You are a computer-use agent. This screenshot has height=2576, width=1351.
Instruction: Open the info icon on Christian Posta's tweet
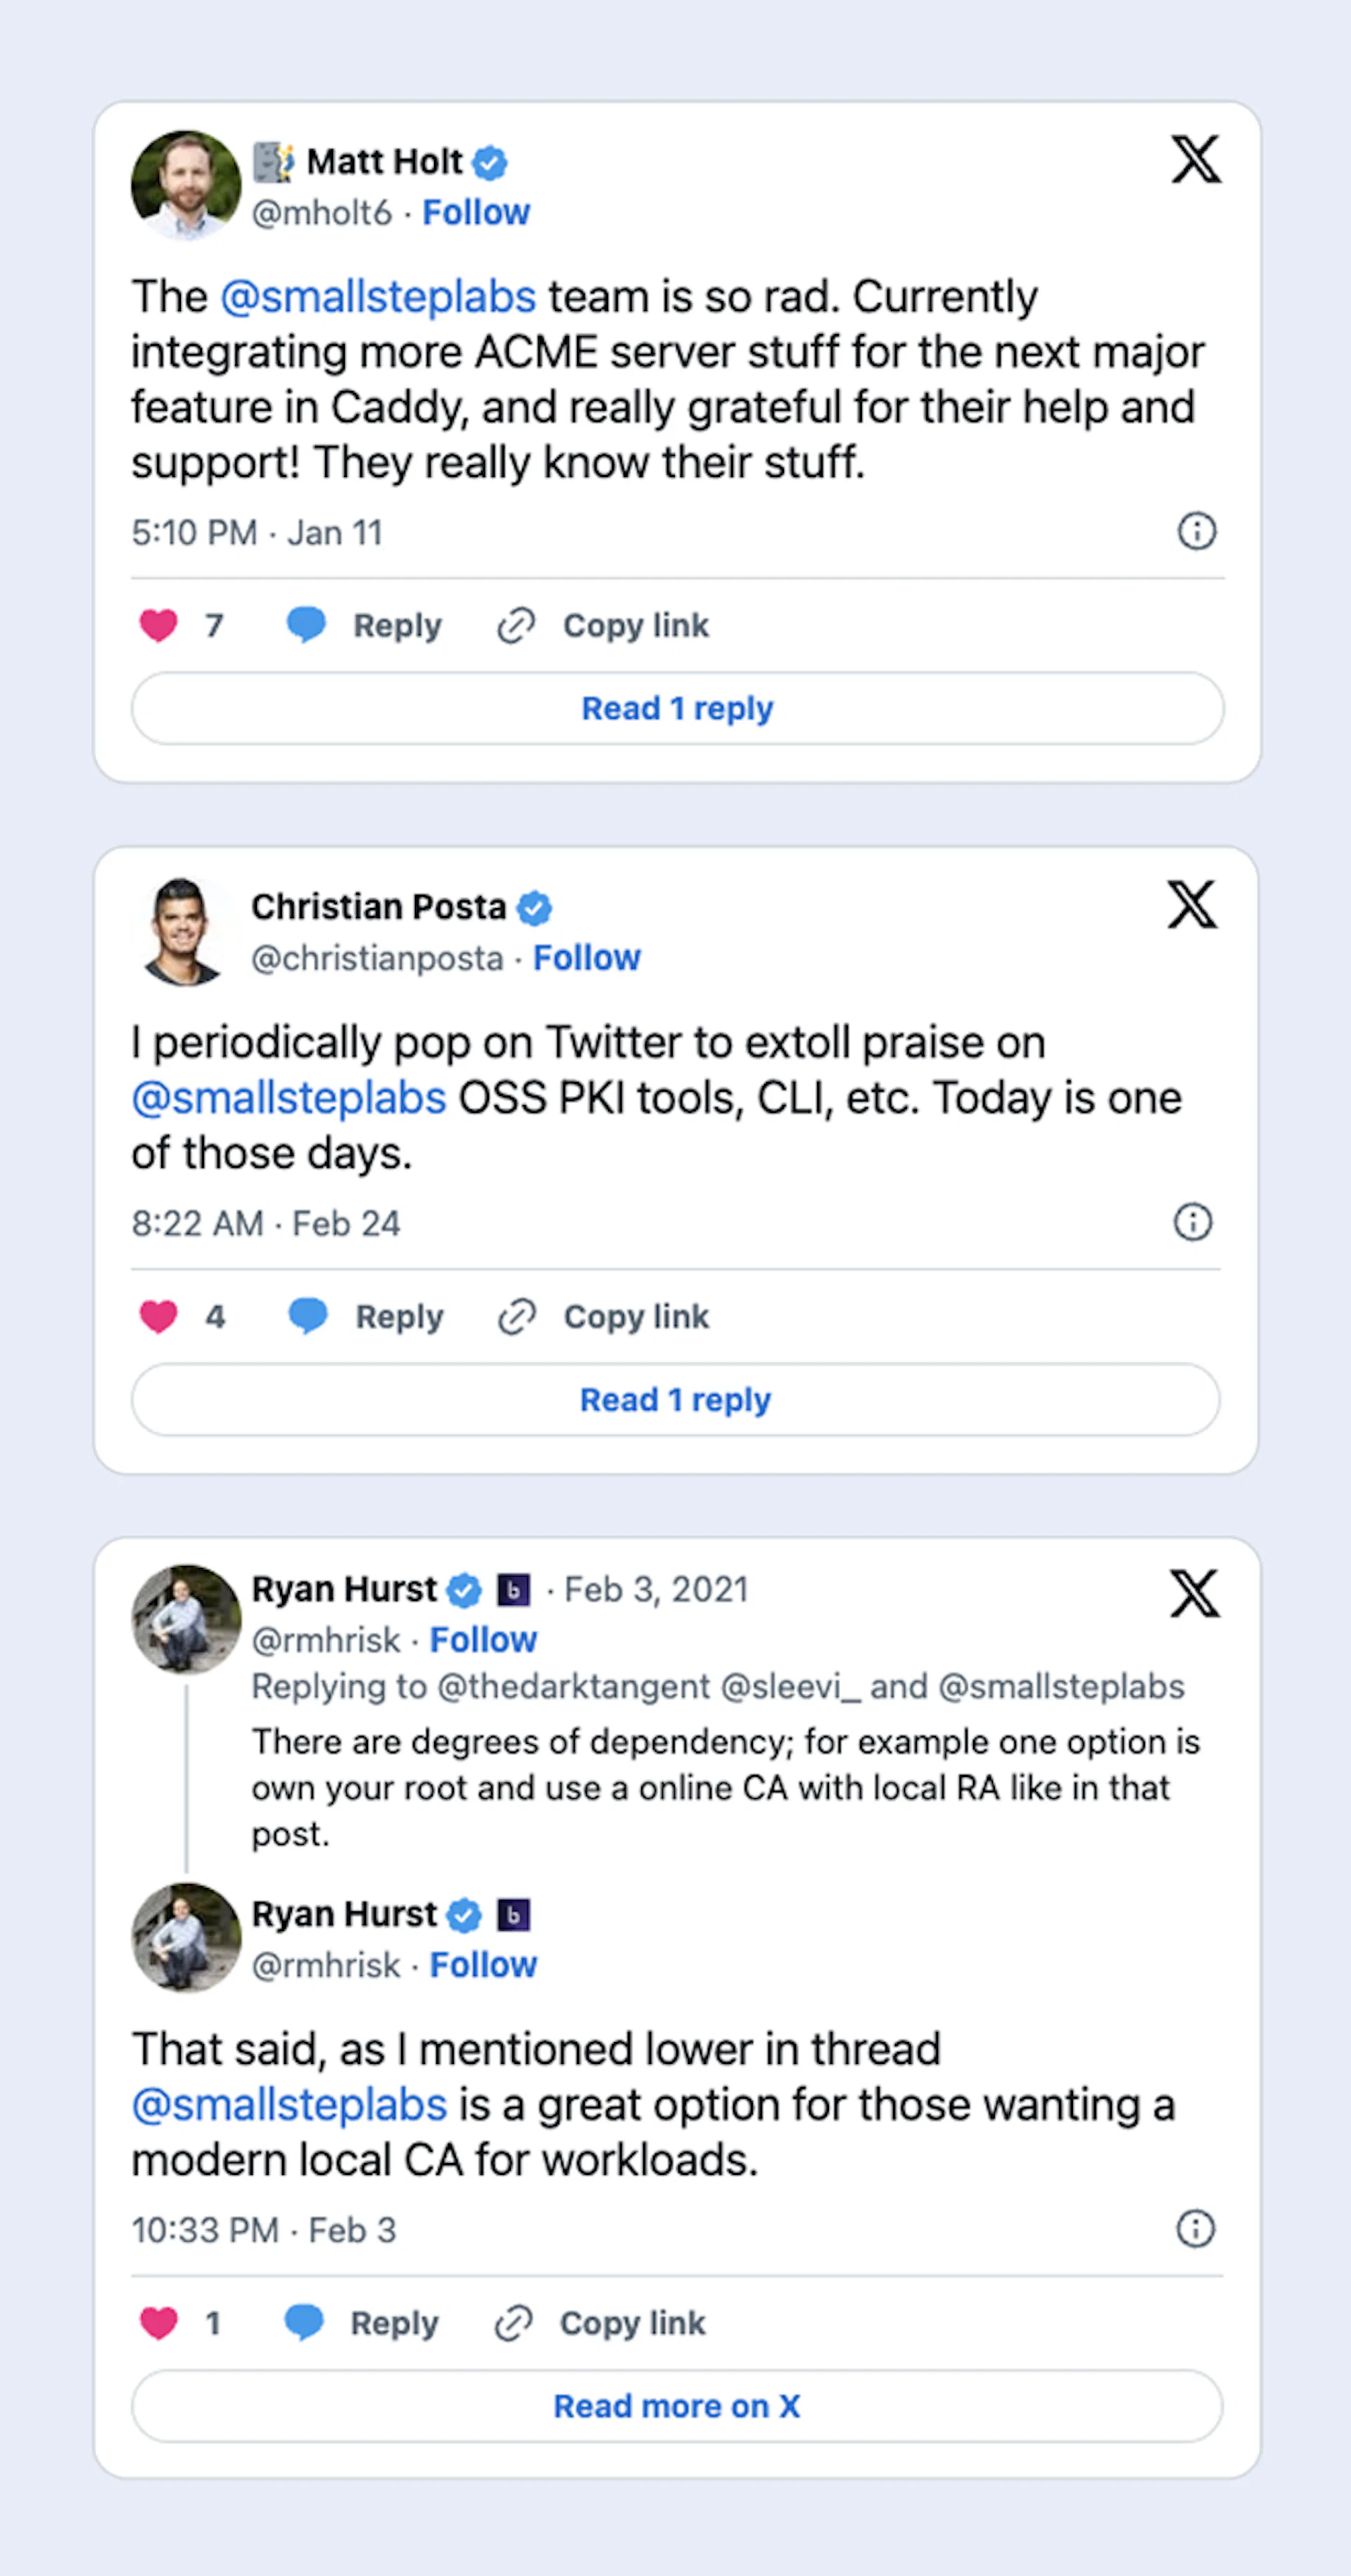click(x=1192, y=1222)
